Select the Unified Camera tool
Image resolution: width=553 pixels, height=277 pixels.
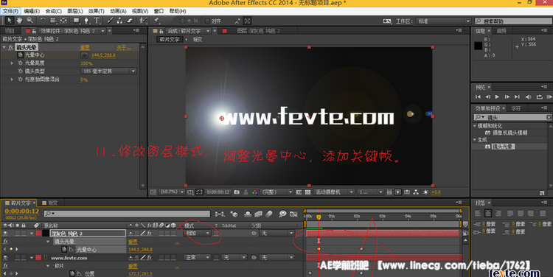coord(53,21)
